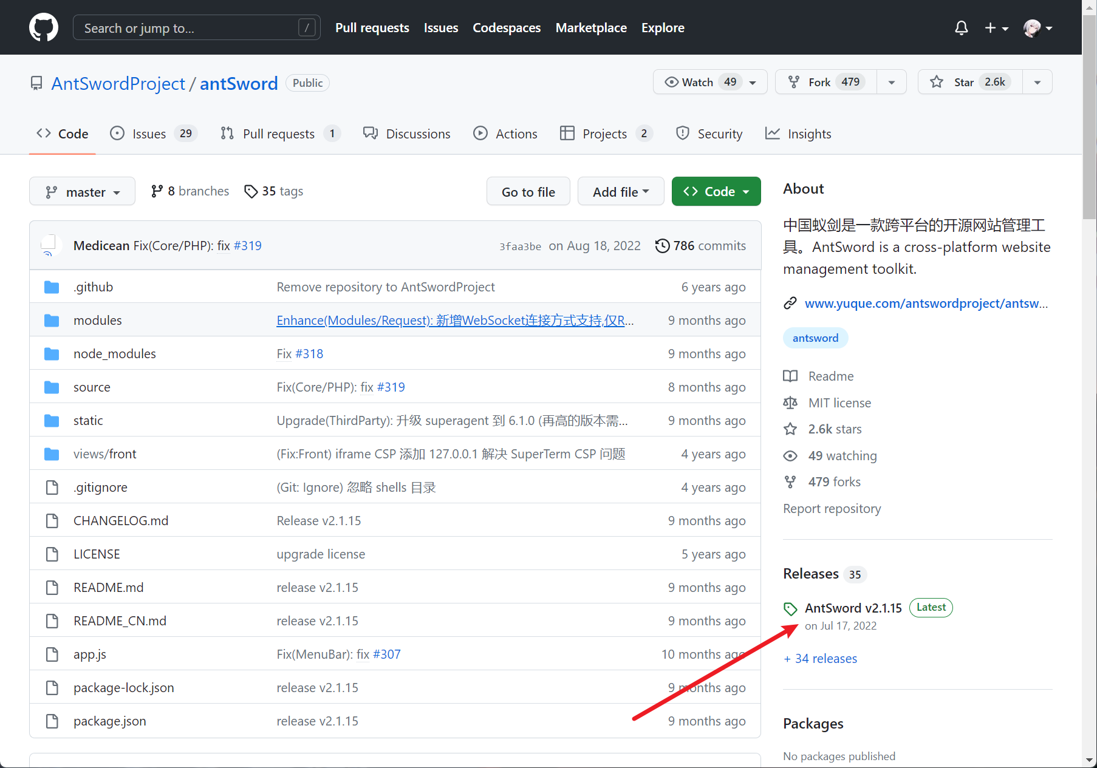Open the green Code dropdown
The height and width of the screenshot is (768, 1097).
pos(716,192)
